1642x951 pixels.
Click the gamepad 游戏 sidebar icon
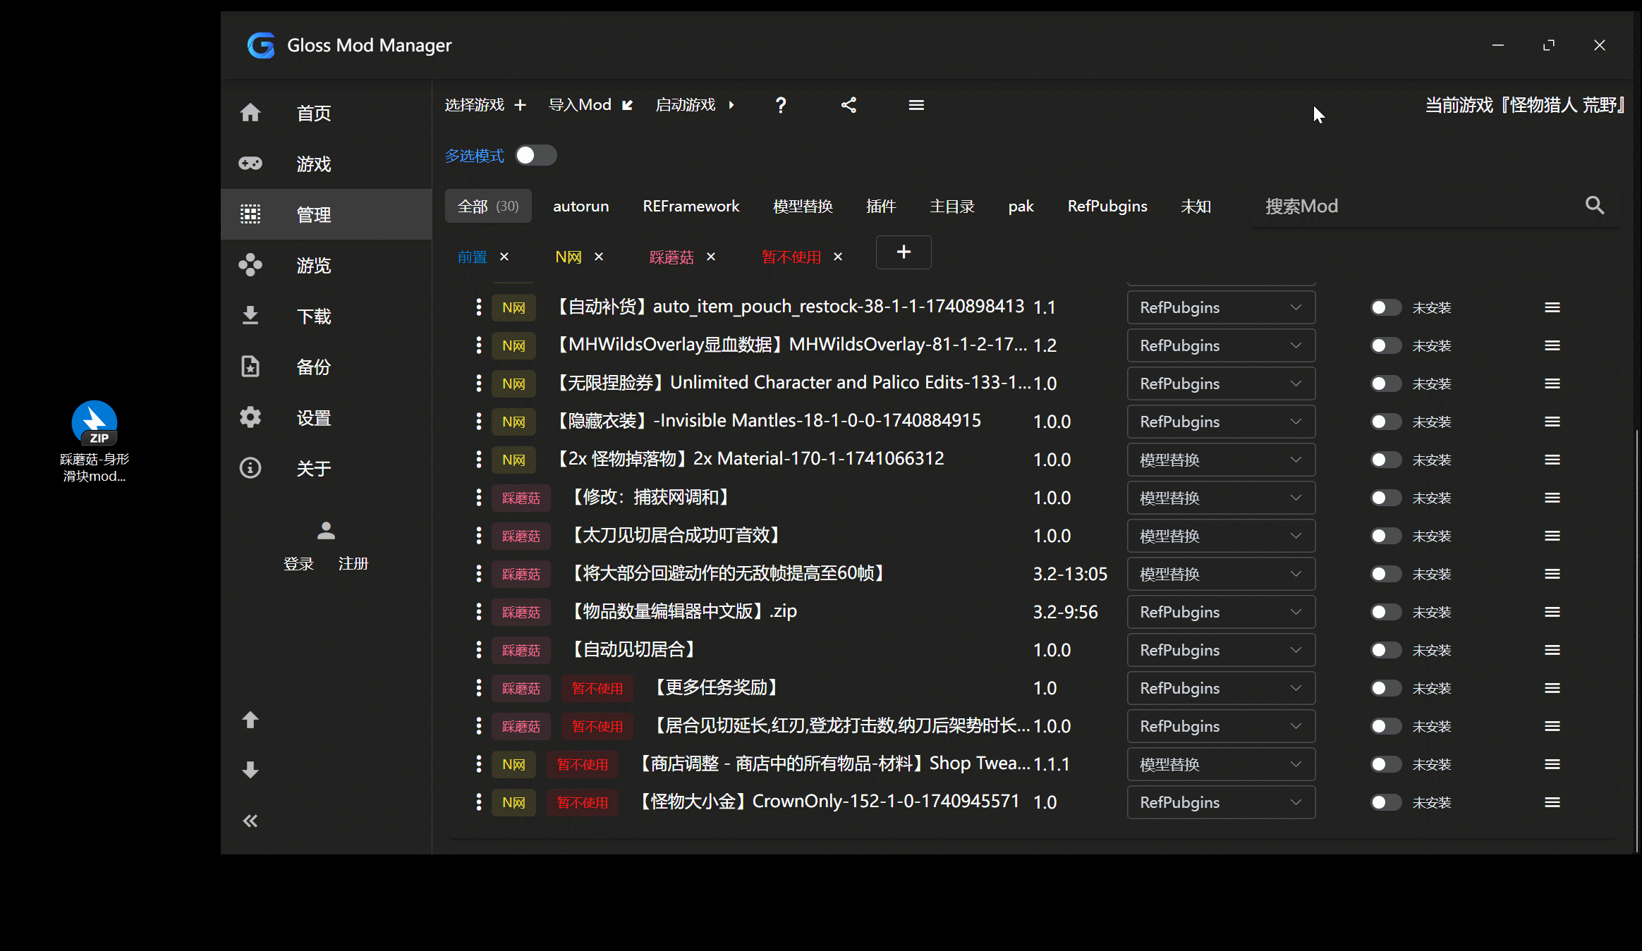point(250,164)
